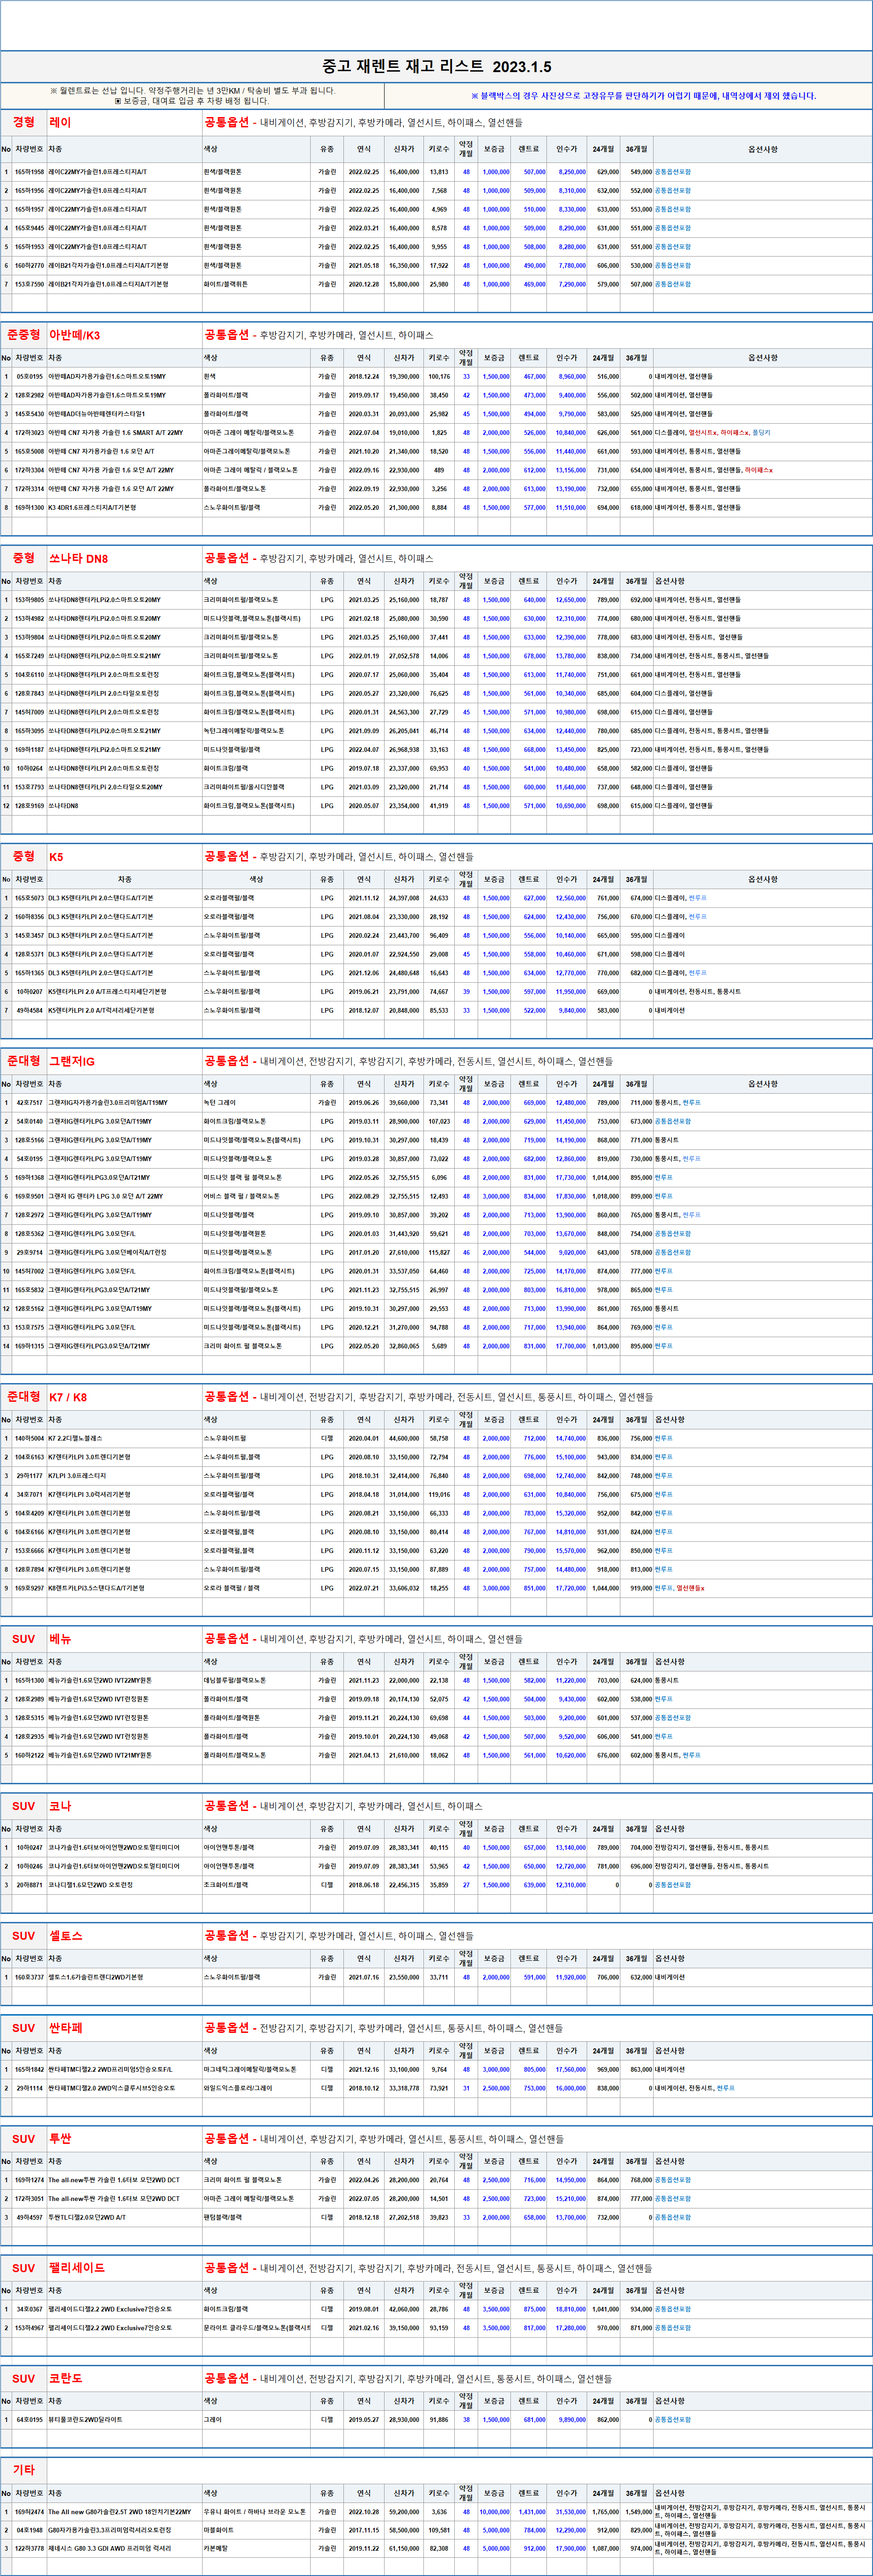This screenshot has height=2576, width=873.
Task: Select the 코란도 section heading
Action: pyautogui.click(x=66, y=2379)
